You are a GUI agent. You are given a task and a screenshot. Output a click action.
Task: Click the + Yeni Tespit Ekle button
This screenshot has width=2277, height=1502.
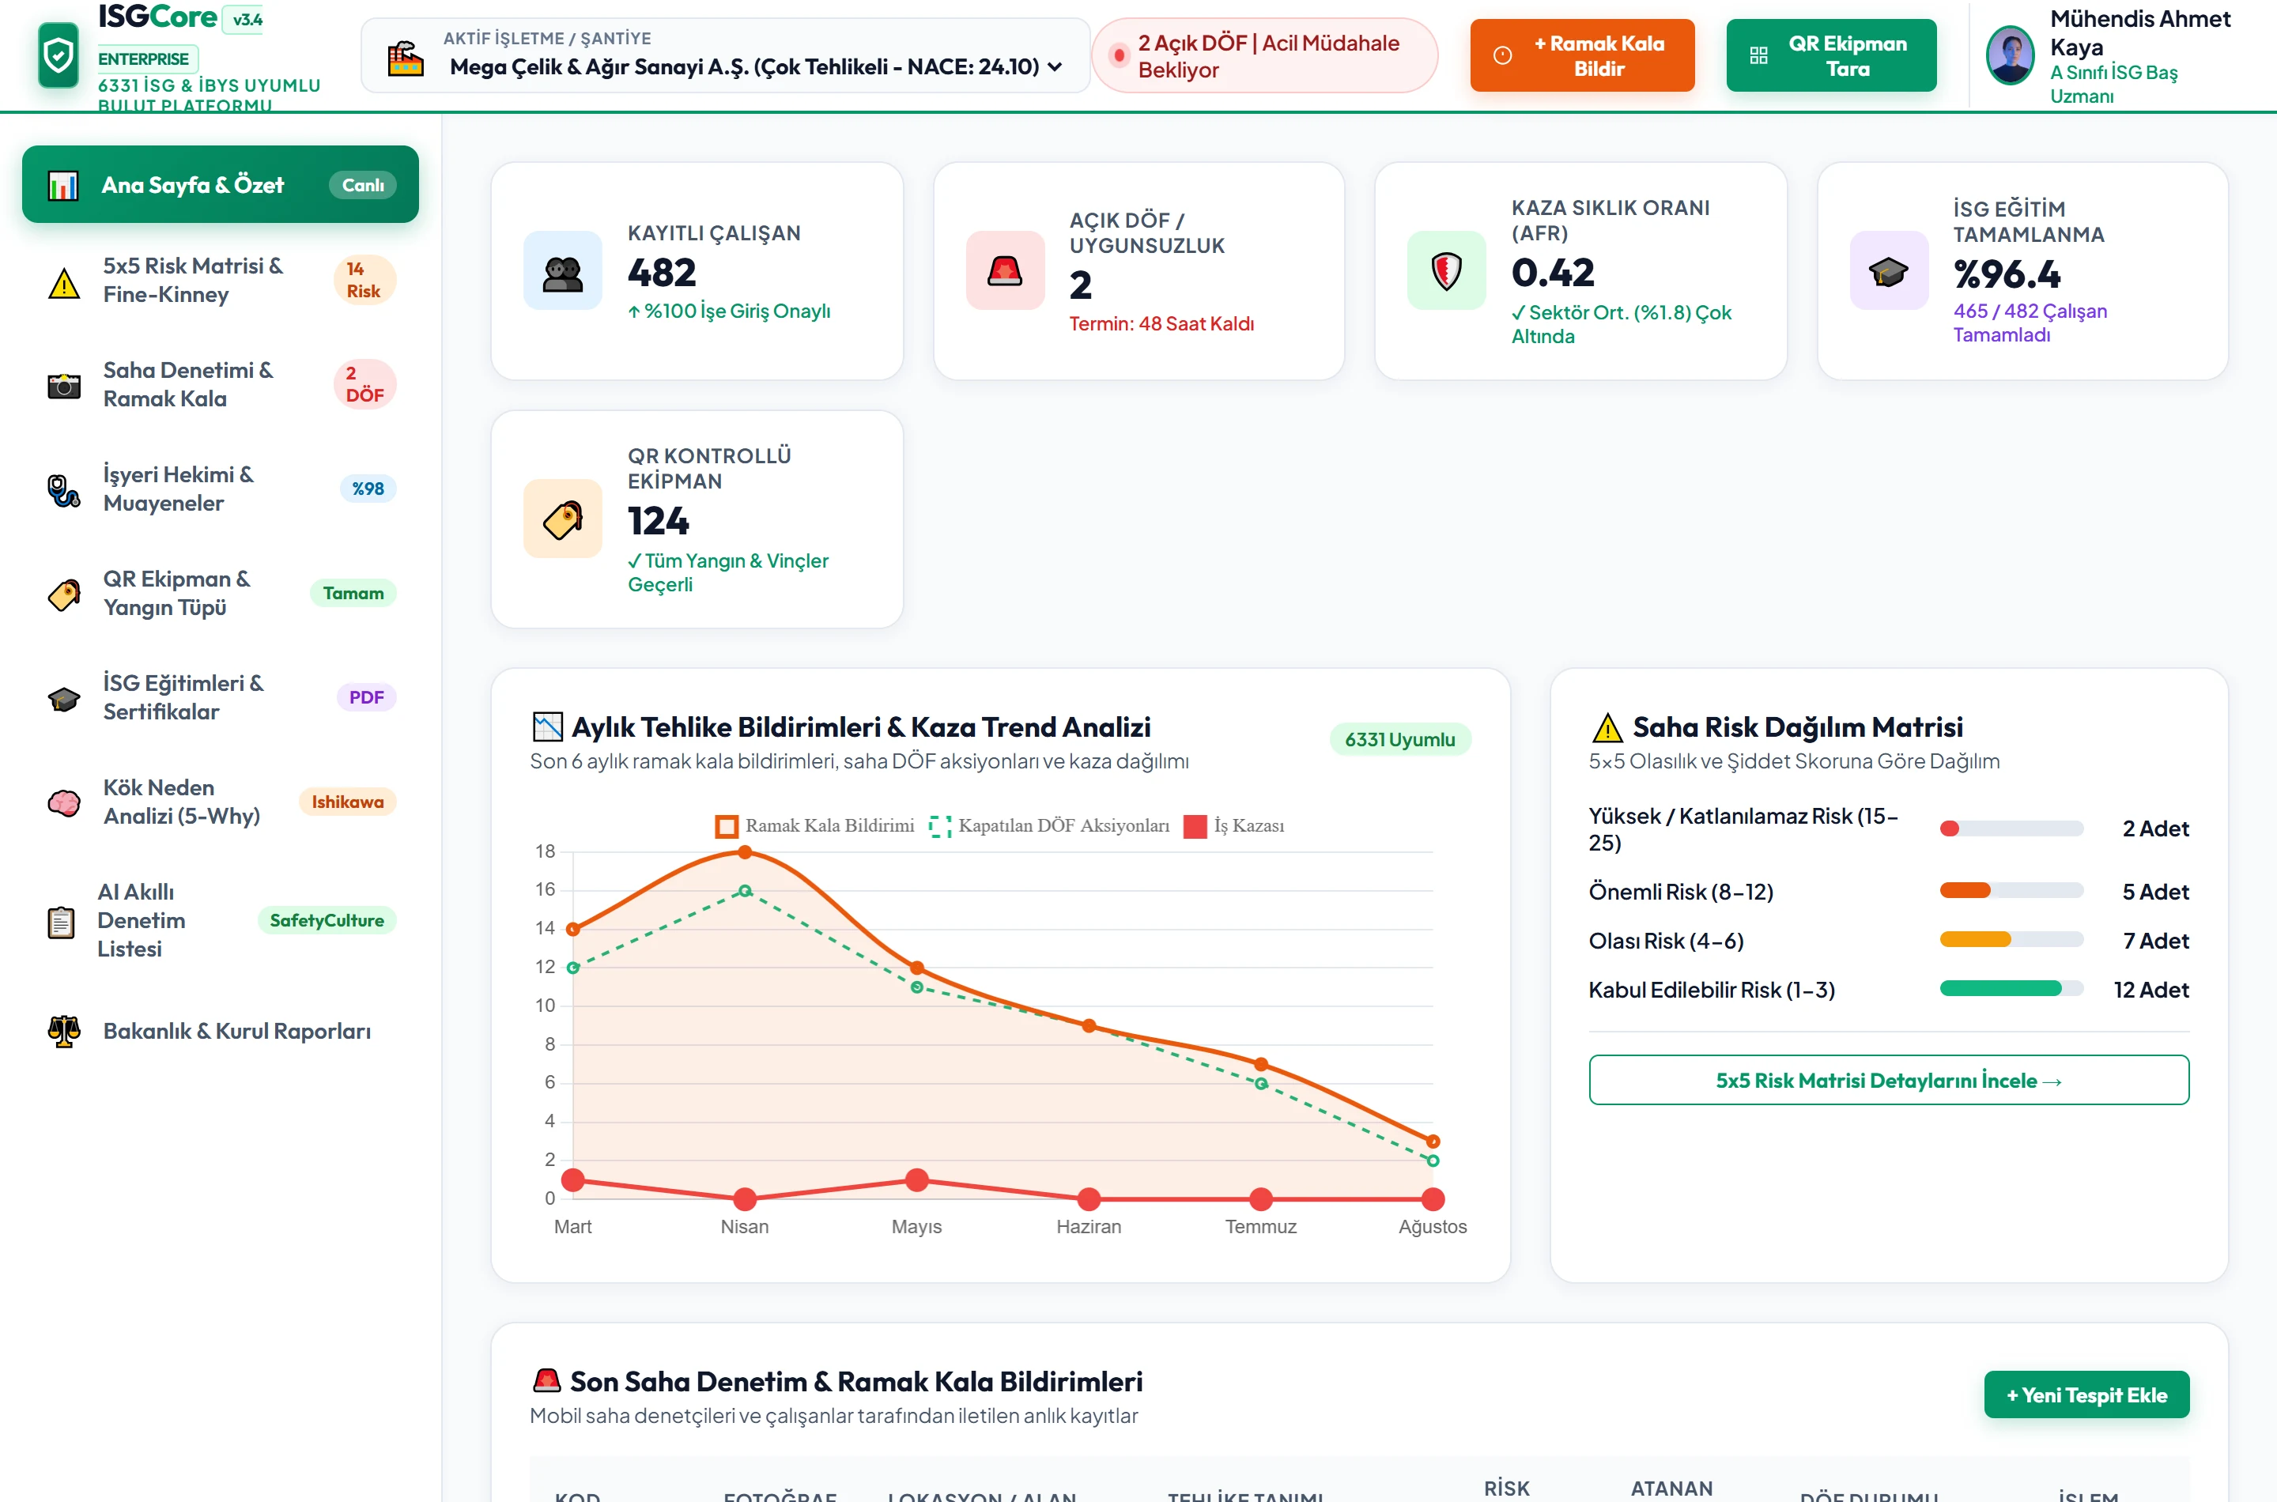(x=2086, y=1394)
